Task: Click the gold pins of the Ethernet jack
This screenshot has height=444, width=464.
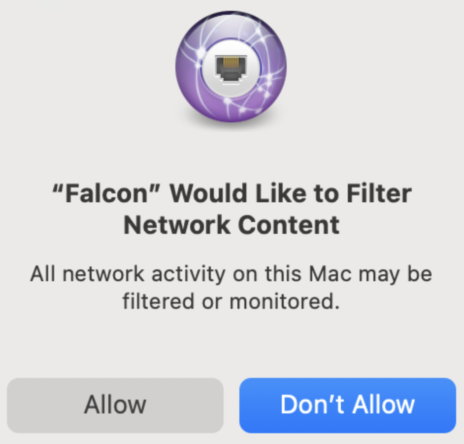Action: click(x=231, y=62)
